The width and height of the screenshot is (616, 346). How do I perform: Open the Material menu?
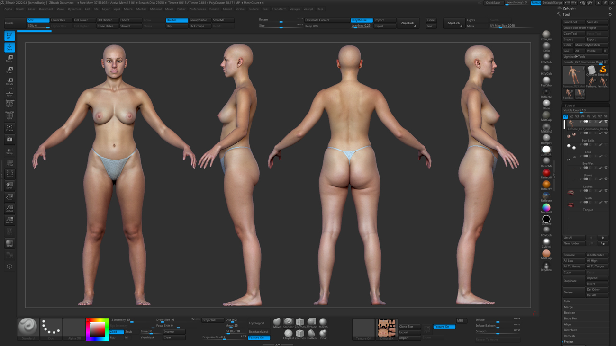[x=155, y=9]
